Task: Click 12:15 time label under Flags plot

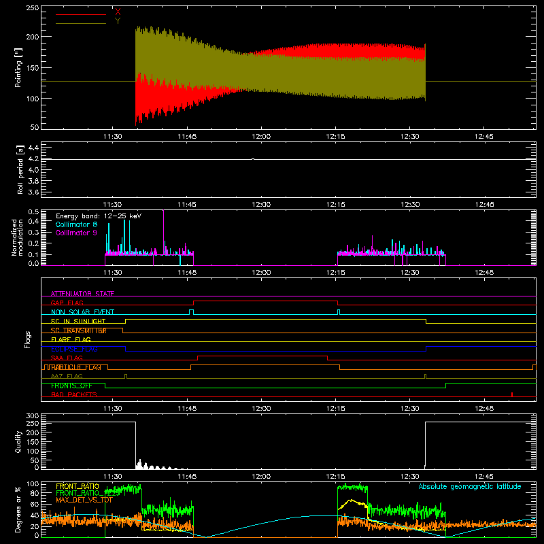Action: pos(335,409)
